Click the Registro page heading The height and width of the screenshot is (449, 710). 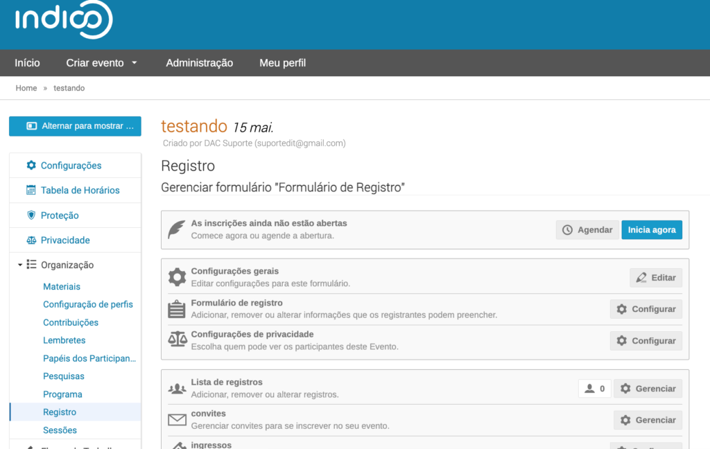188,166
